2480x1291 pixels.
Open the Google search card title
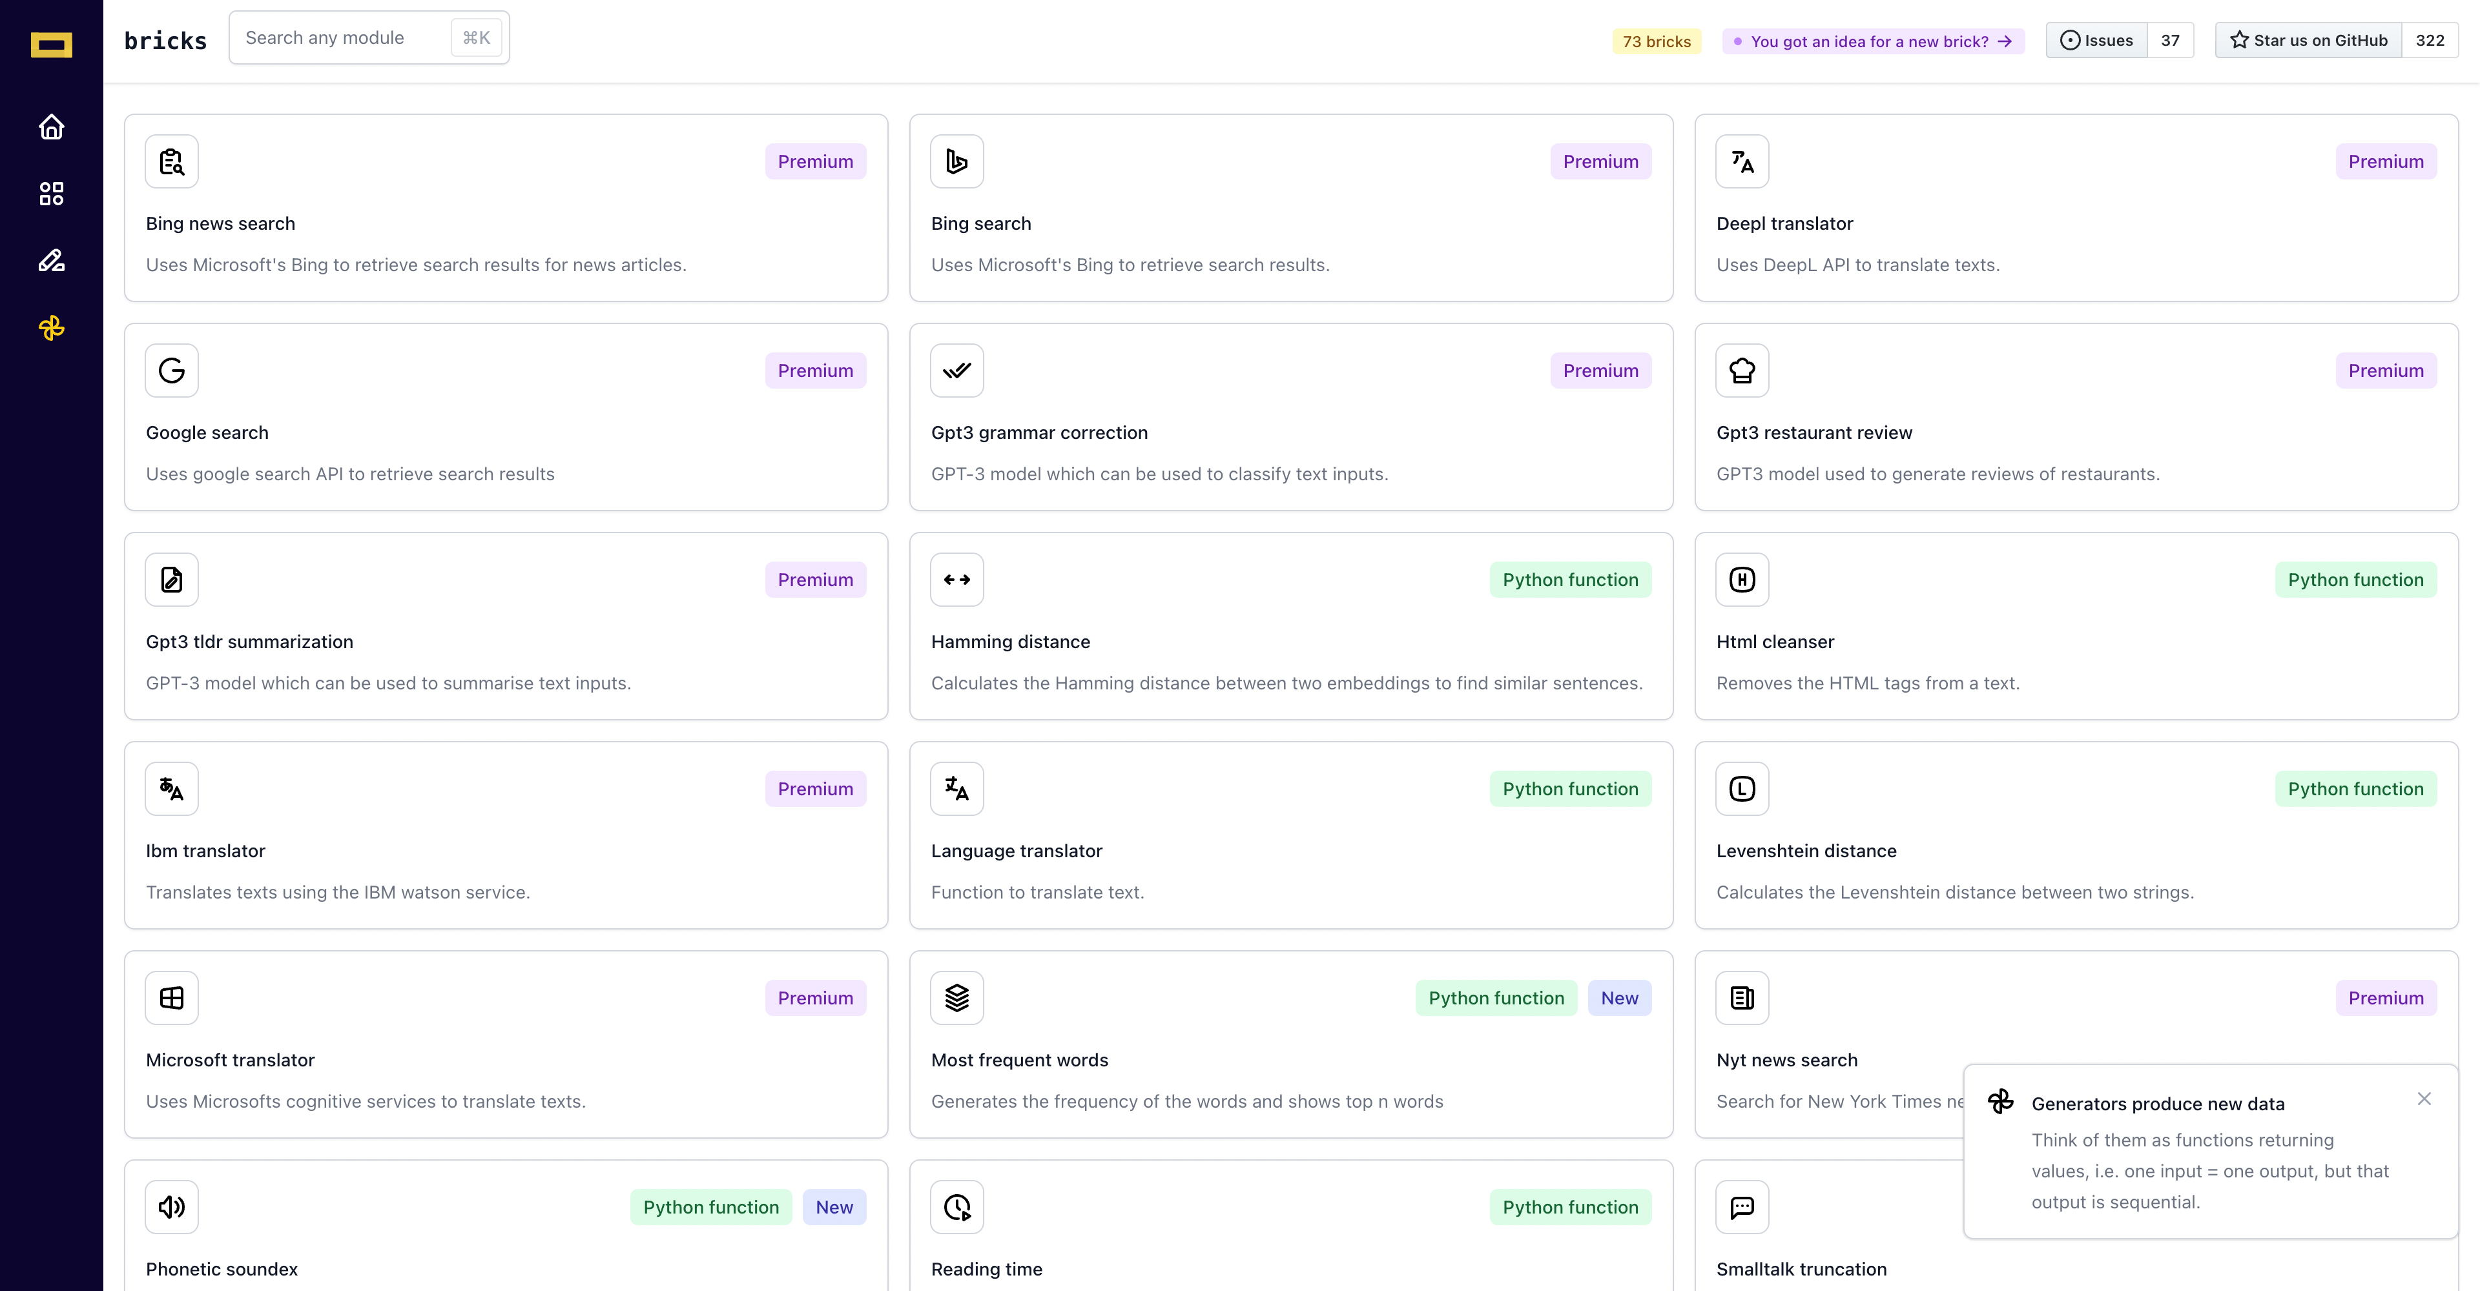pos(207,433)
